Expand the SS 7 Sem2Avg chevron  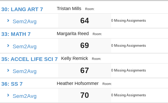point(8,95)
